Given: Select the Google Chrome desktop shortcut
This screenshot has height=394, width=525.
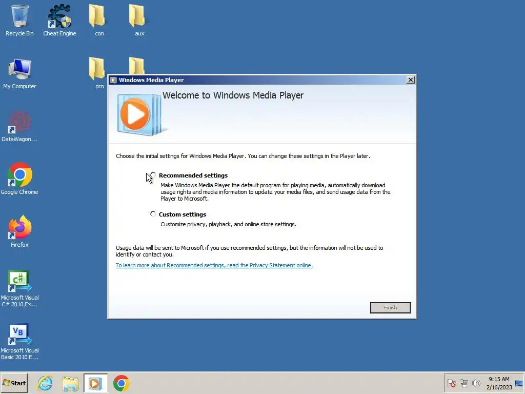Looking at the screenshot, I should [x=19, y=179].
